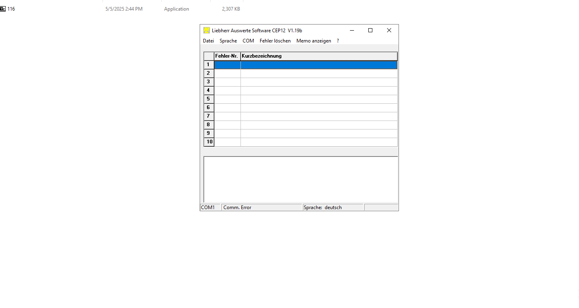Click the Fehler-Nr. column header
579x308 pixels.
click(x=227, y=56)
